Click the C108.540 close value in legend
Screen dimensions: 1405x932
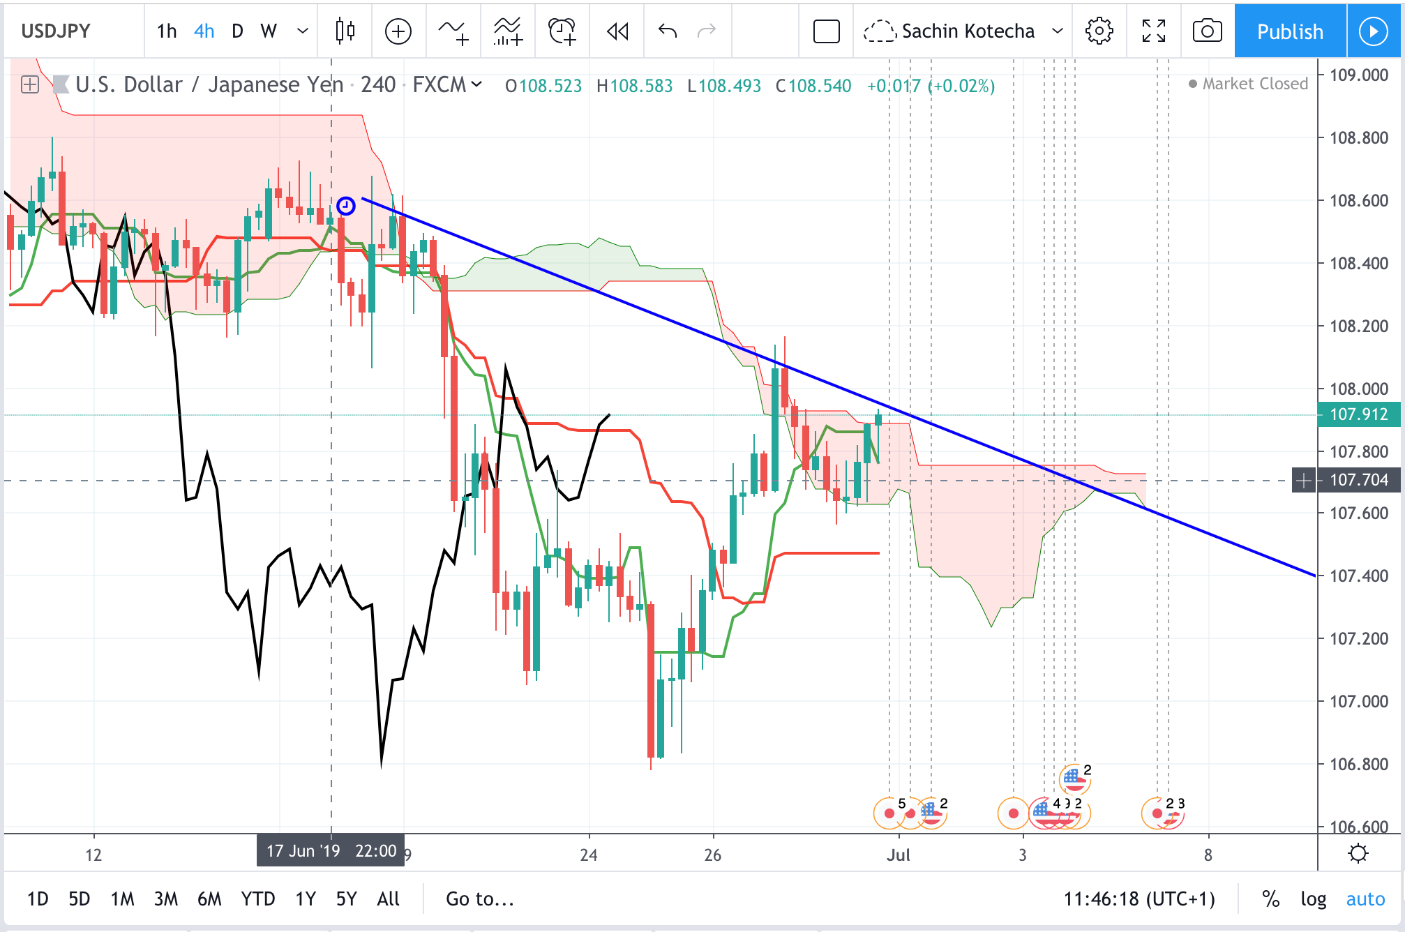(x=813, y=86)
